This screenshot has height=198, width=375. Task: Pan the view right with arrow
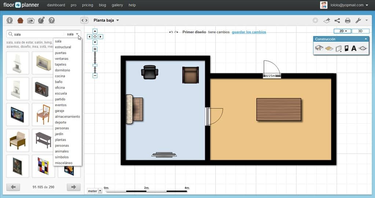(101, 37)
